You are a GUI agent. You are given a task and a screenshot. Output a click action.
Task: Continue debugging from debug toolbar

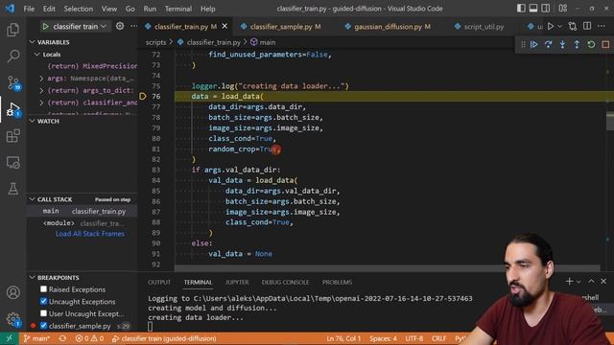(x=533, y=45)
